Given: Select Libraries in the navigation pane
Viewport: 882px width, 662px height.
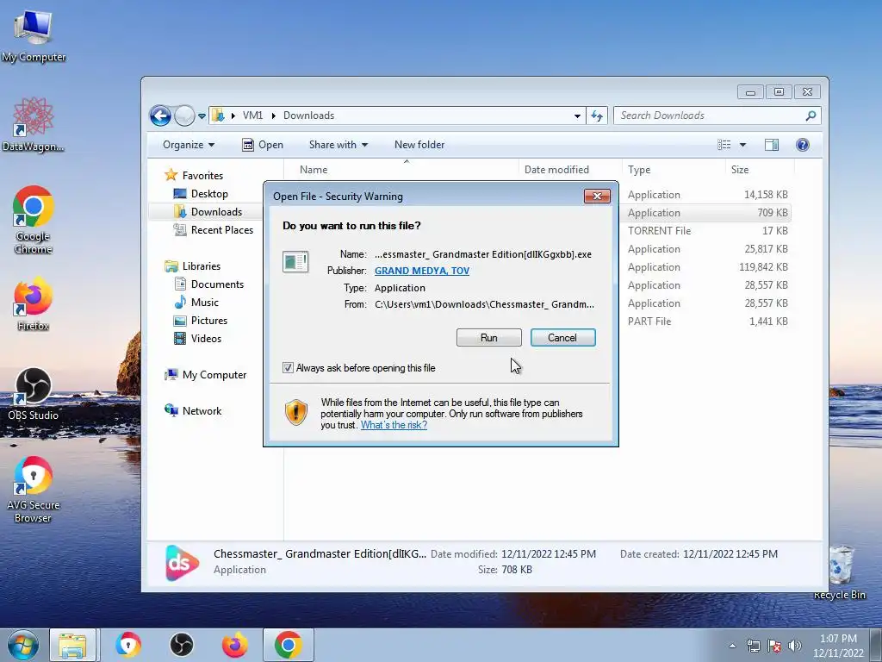Looking at the screenshot, I should [x=202, y=266].
